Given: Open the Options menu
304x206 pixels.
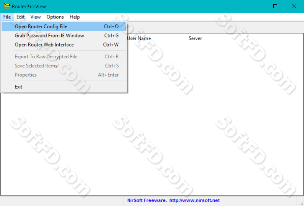Looking at the screenshot, I should coord(55,17).
